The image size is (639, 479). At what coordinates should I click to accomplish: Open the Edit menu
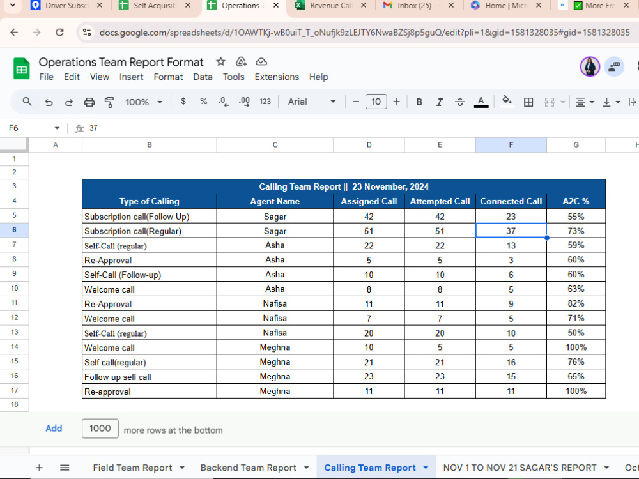click(x=72, y=77)
